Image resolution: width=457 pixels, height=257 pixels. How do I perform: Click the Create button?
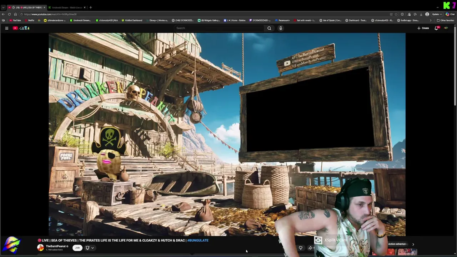pos(423,28)
